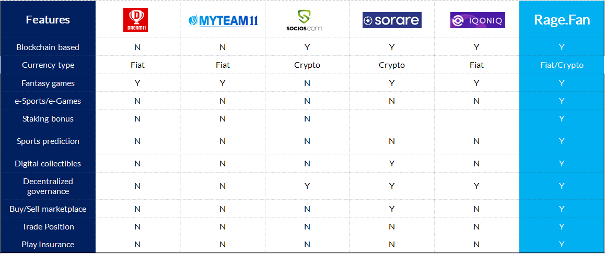Select the Play Insurance row label

click(x=48, y=245)
